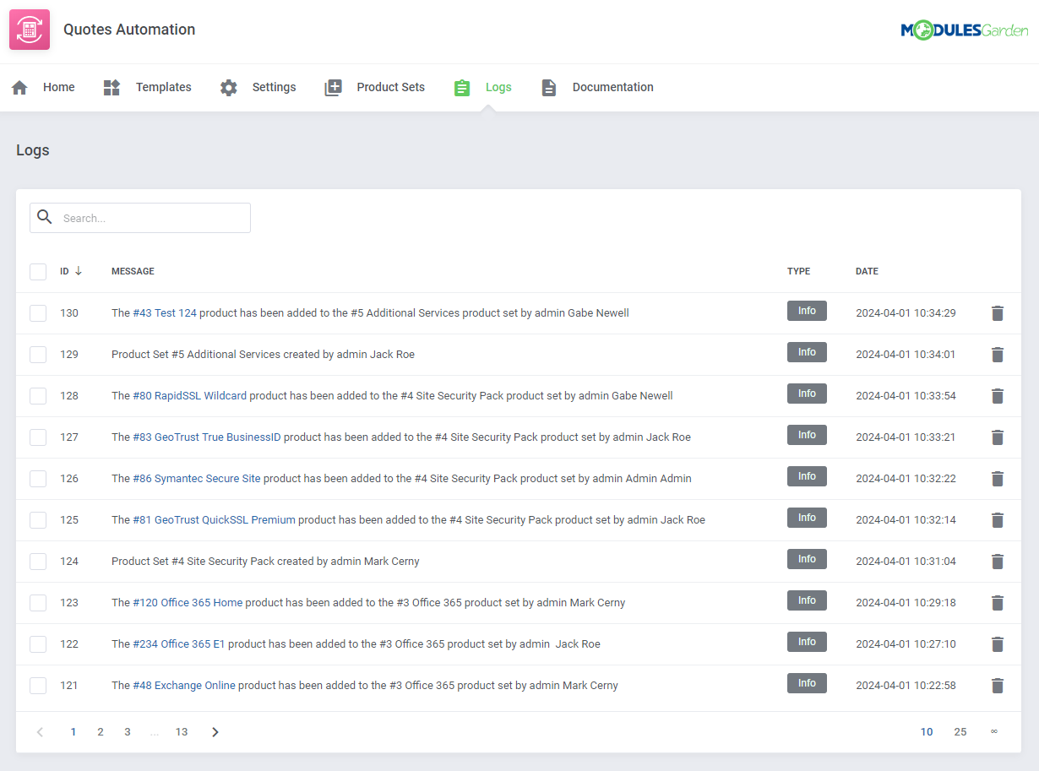Select the header checkbox to select all logs
Viewport: 1039px width, 771px height.
(x=37, y=271)
